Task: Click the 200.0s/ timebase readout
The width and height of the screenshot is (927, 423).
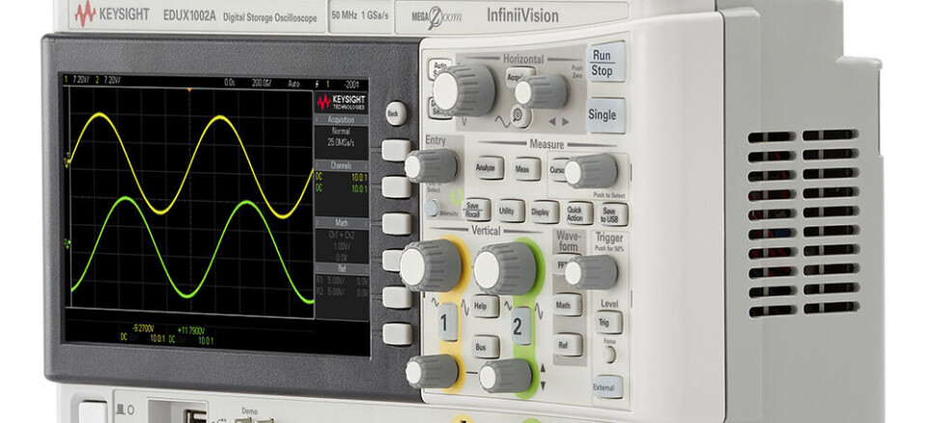Action: click(x=262, y=83)
